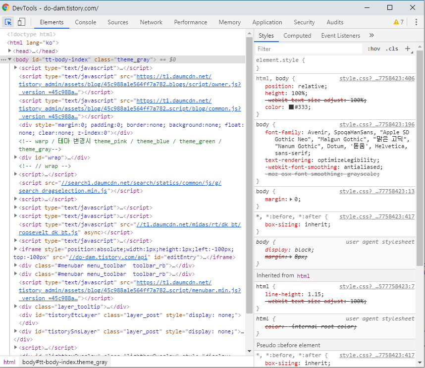Expand the editEntry iframe node
The height and width of the screenshot is (368, 425).
[15, 249]
